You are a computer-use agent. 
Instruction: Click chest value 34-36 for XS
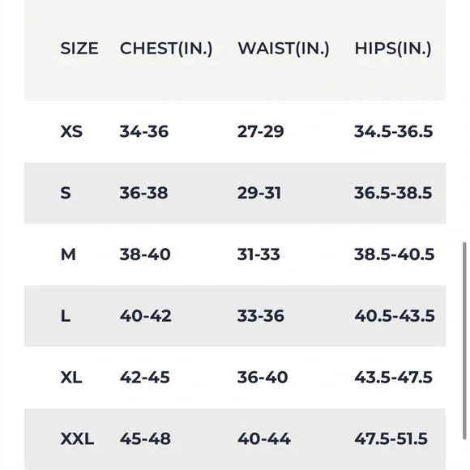[144, 131]
